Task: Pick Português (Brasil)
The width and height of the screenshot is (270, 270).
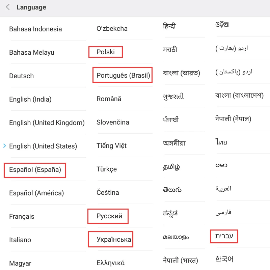Action: click(123, 75)
